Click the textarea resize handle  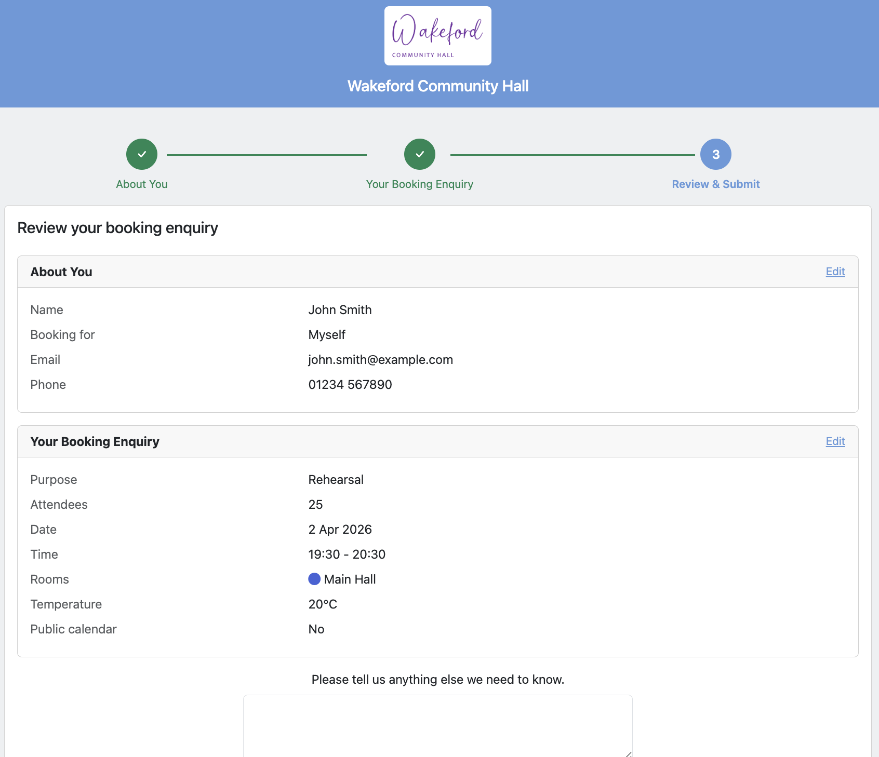(628, 753)
